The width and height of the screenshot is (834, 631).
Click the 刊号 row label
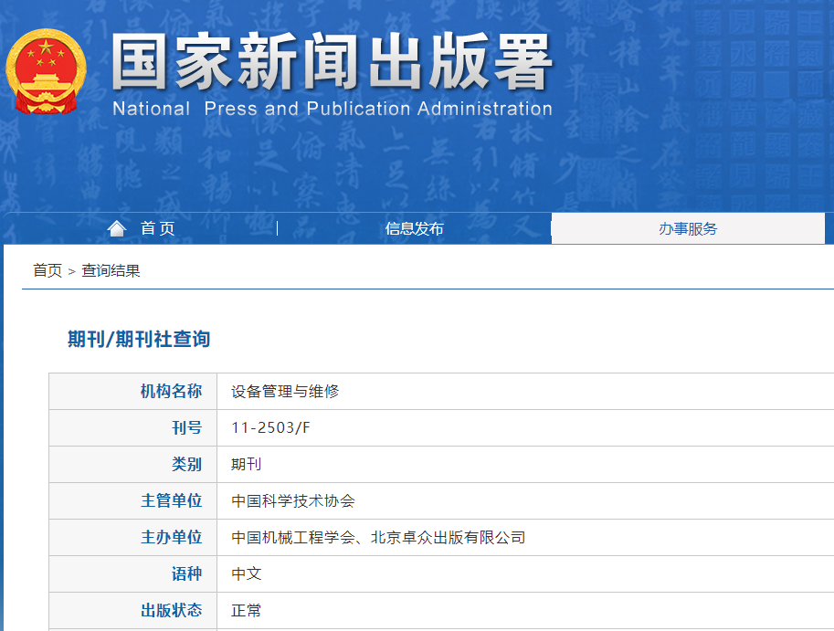(186, 427)
